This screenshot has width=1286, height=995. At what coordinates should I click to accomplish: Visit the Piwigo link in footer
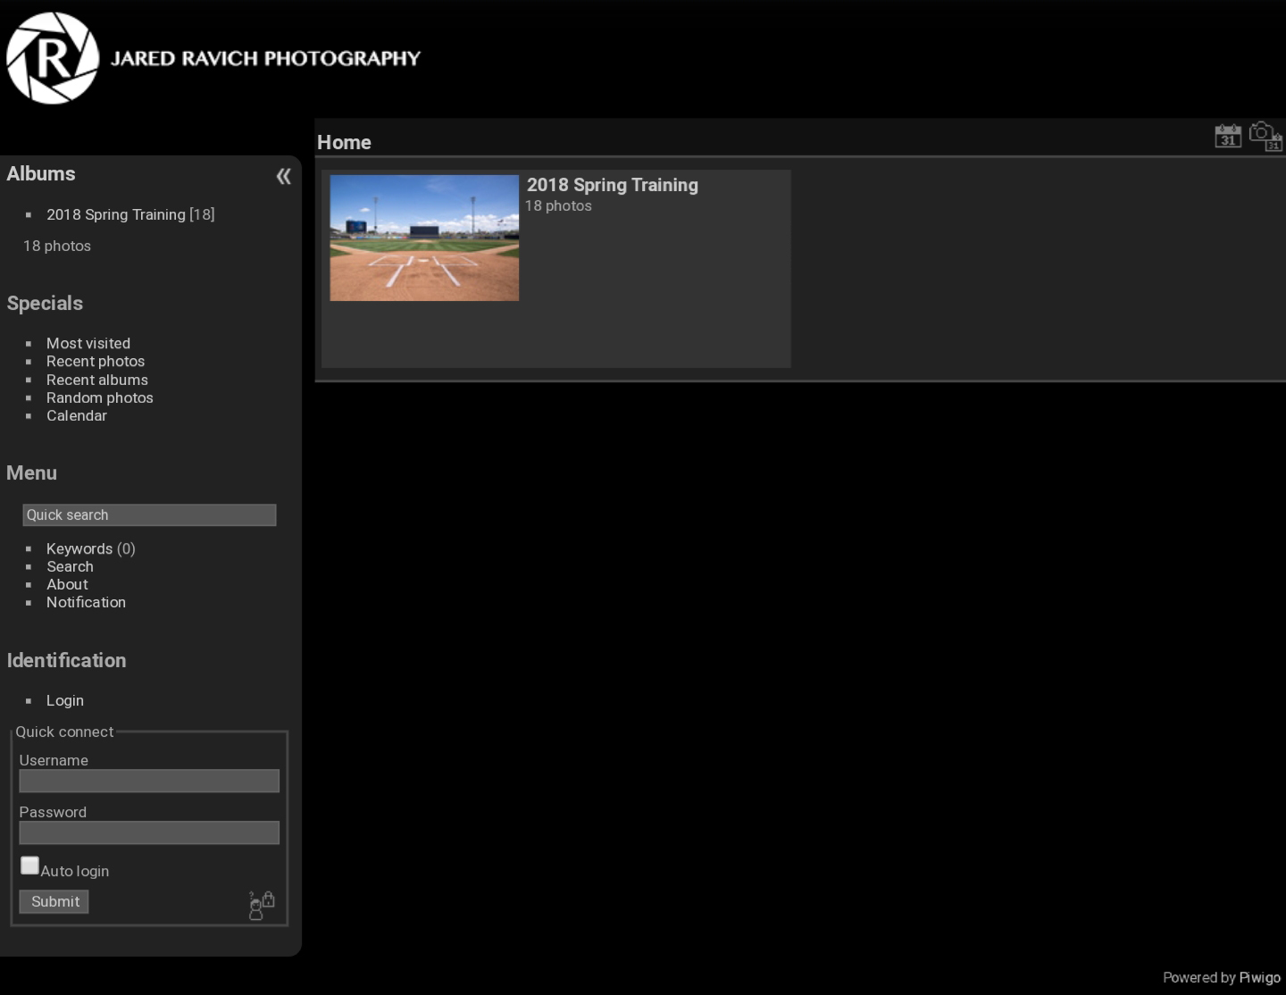[1259, 977]
